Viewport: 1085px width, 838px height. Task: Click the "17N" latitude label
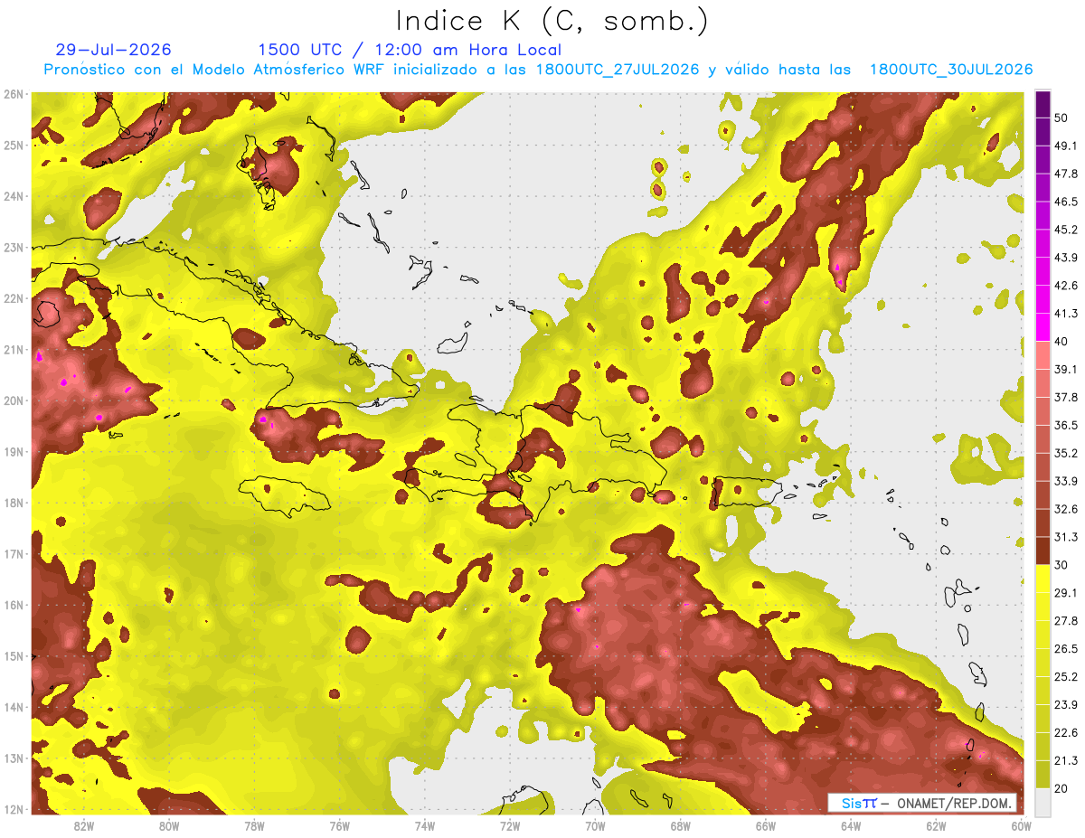point(14,553)
